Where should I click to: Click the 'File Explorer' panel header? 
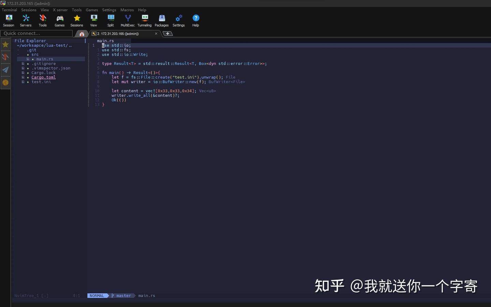coord(30,41)
